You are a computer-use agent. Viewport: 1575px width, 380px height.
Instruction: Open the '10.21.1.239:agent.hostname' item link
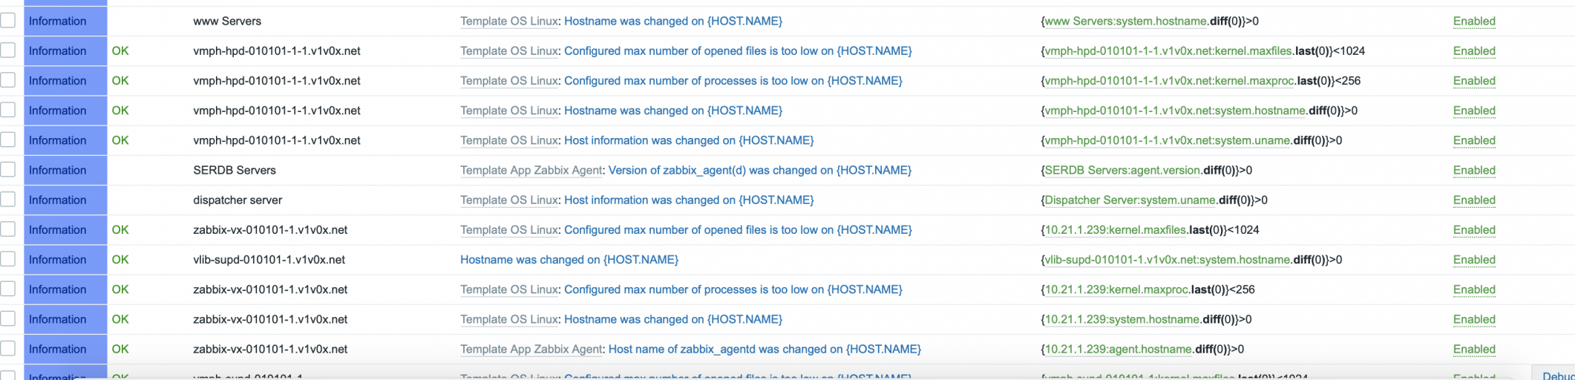[1118, 349]
